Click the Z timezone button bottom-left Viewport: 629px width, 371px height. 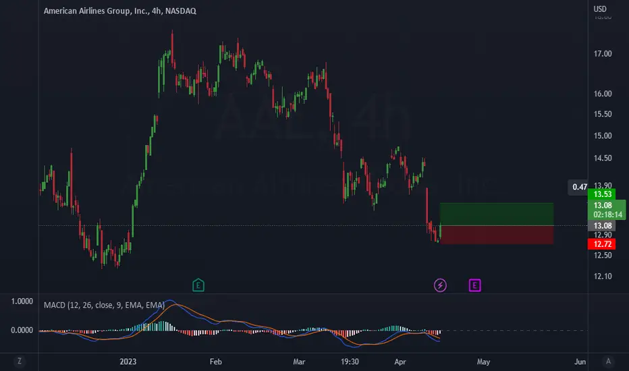tap(20, 362)
